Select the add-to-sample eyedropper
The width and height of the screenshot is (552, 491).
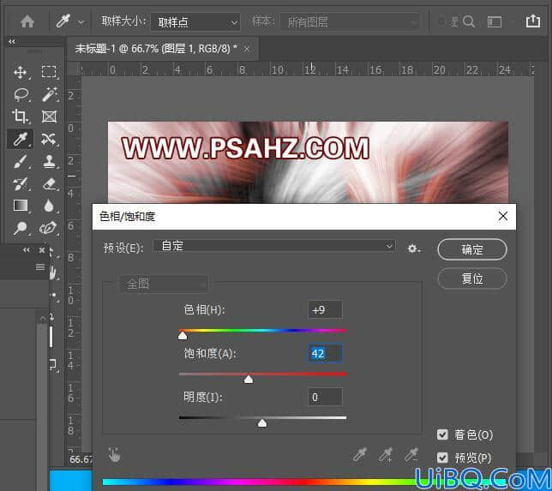coord(386,455)
